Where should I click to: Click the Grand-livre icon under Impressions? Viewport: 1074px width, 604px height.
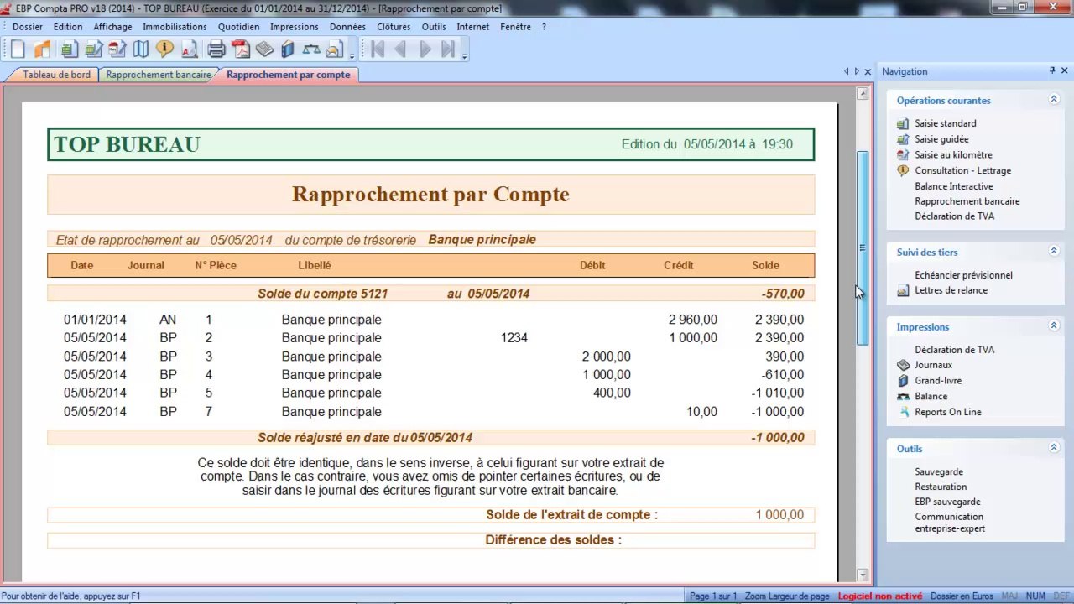coord(903,381)
